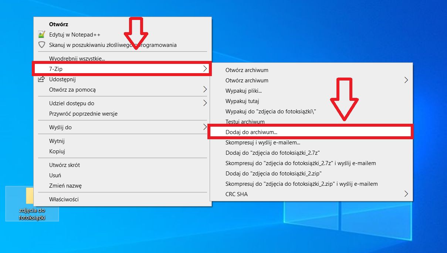Image resolution: width=447 pixels, height=253 pixels.
Task: Expand the CRC SHA submenu
Action: (x=406, y=194)
